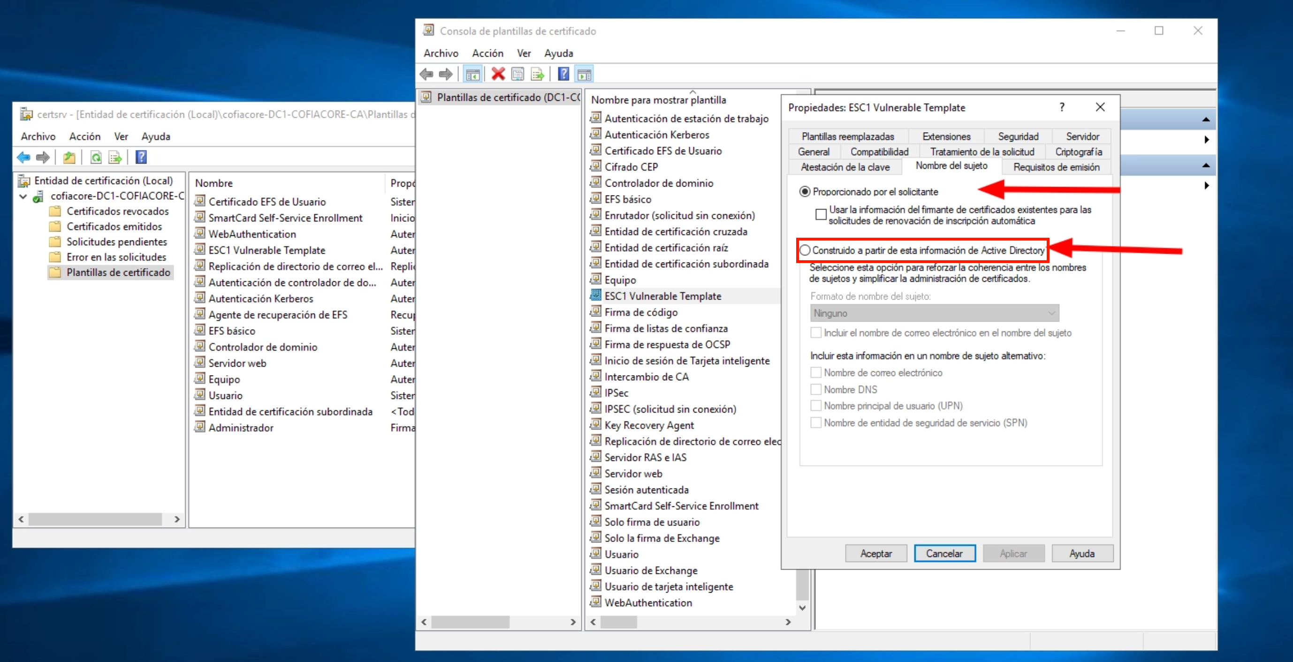The image size is (1293, 662).
Task: Click the help icon in the certsrv toolbar
Action: 141,158
